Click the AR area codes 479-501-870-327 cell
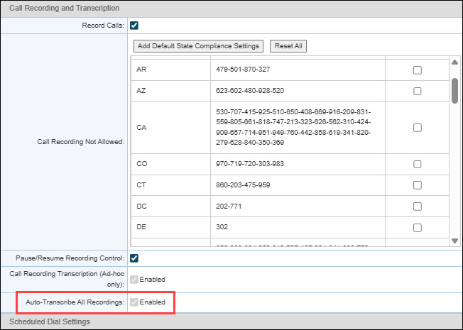The height and width of the screenshot is (330, 463). [x=298, y=70]
